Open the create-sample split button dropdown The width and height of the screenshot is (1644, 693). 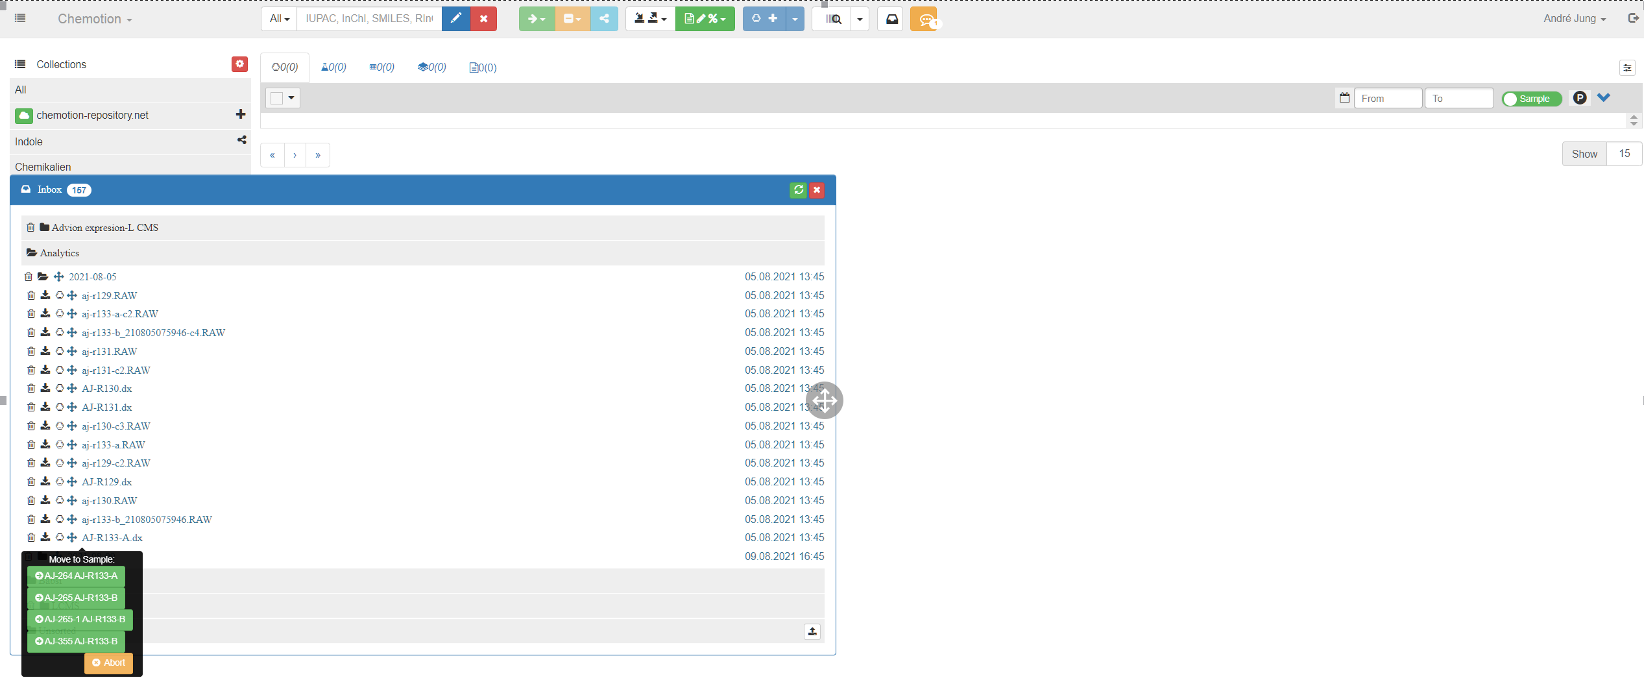pyautogui.click(x=795, y=19)
